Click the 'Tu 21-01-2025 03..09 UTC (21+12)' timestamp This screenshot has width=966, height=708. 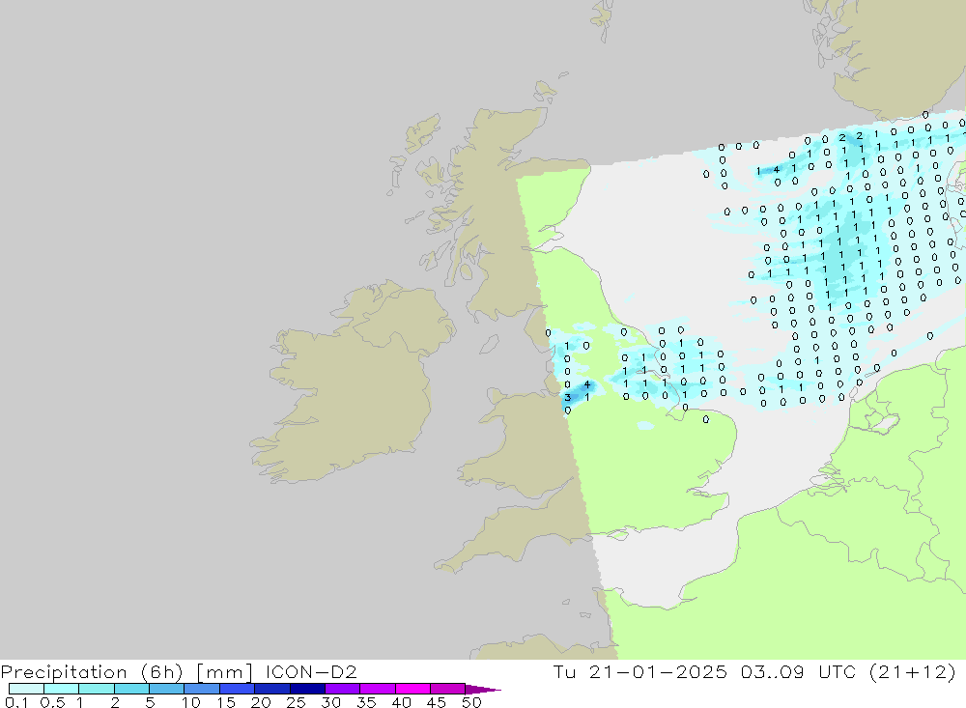pos(754,671)
